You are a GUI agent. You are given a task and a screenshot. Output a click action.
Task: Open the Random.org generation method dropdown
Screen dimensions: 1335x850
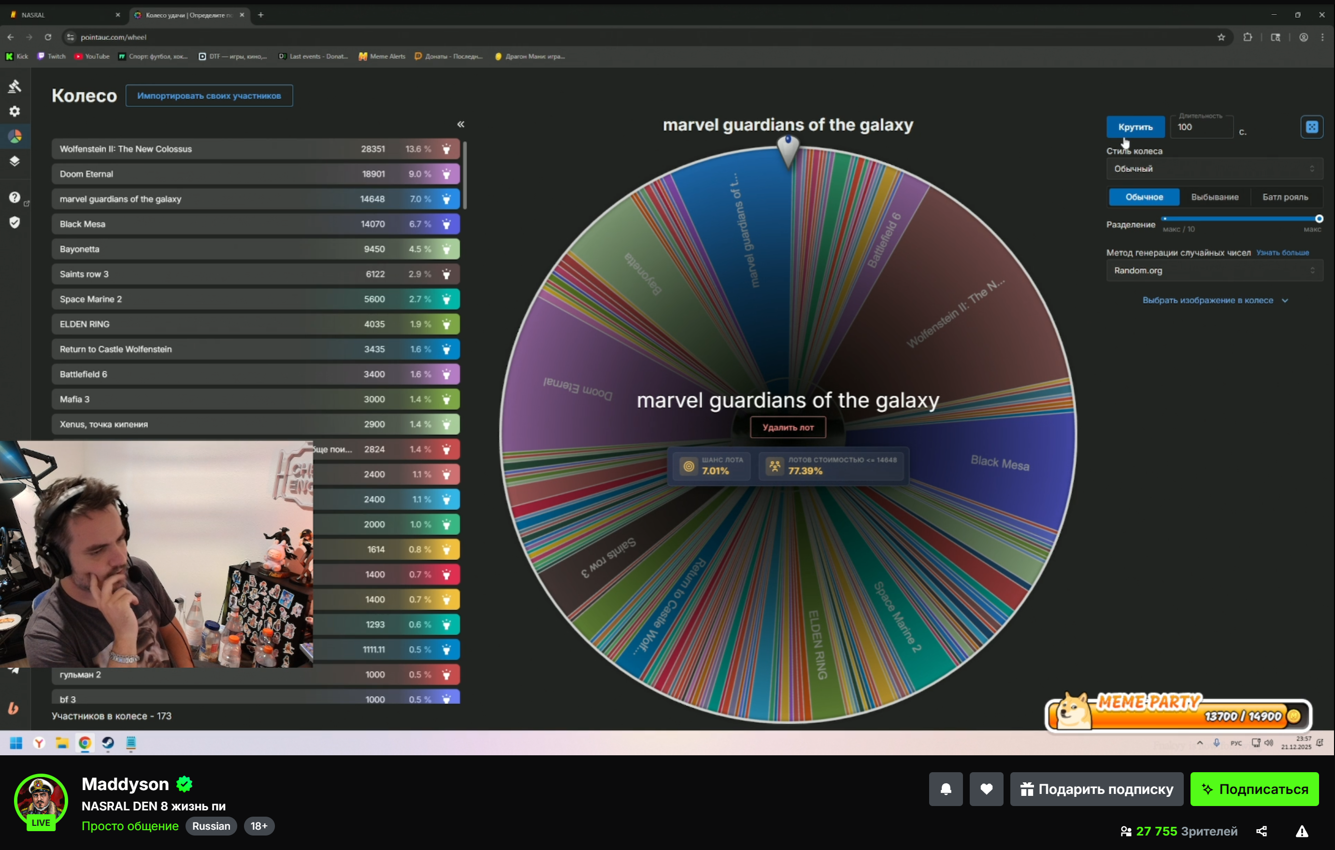pyautogui.click(x=1214, y=271)
